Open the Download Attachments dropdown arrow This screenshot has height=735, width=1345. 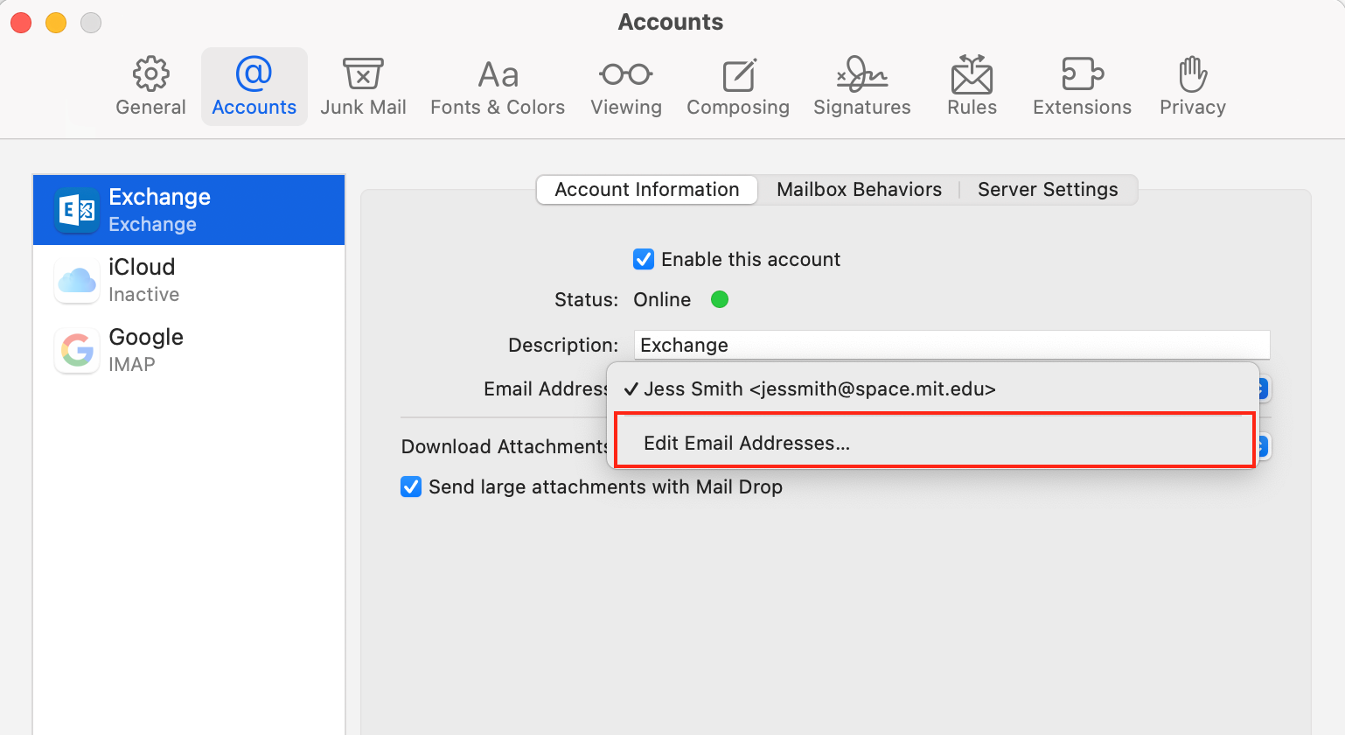point(1263,446)
